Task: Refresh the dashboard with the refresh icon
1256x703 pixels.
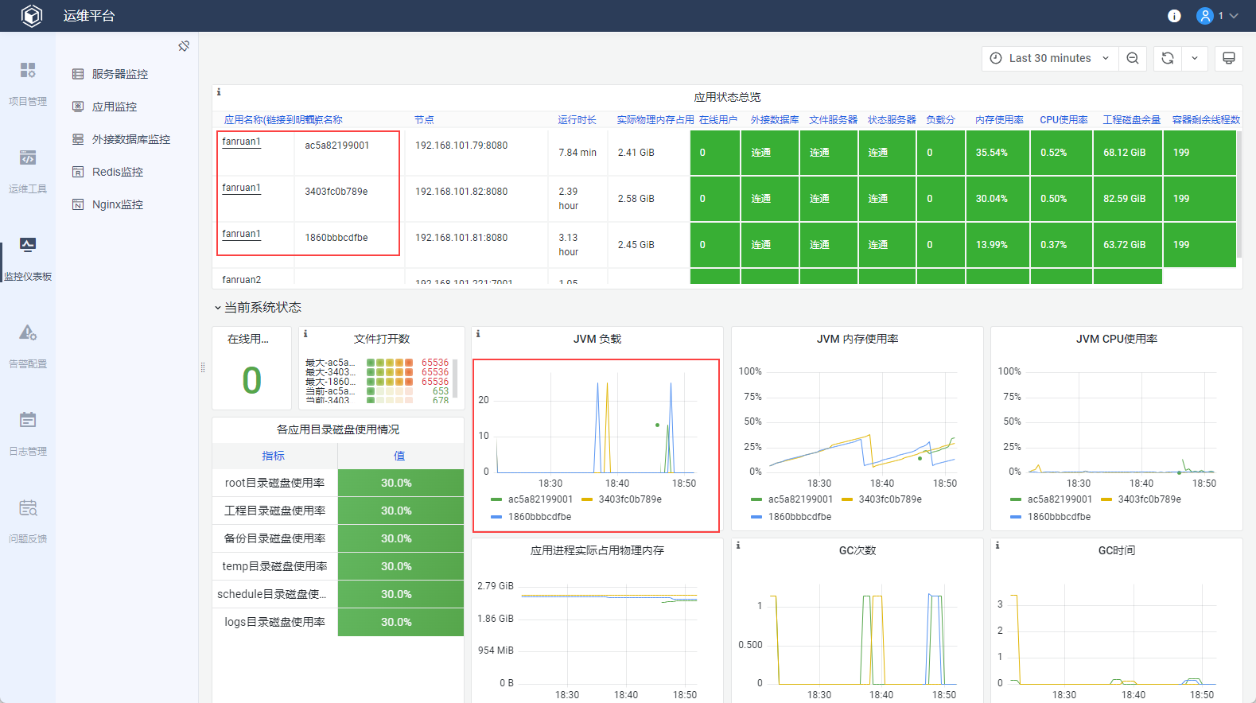Action: pyautogui.click(x=1168, y=58)
